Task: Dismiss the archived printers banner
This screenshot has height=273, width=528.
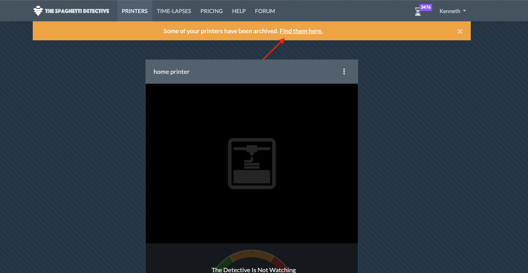Action: click(x=460, y=31)
